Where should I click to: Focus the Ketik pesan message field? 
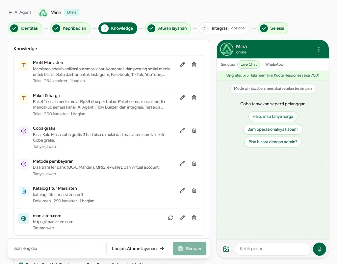point(273,249)
